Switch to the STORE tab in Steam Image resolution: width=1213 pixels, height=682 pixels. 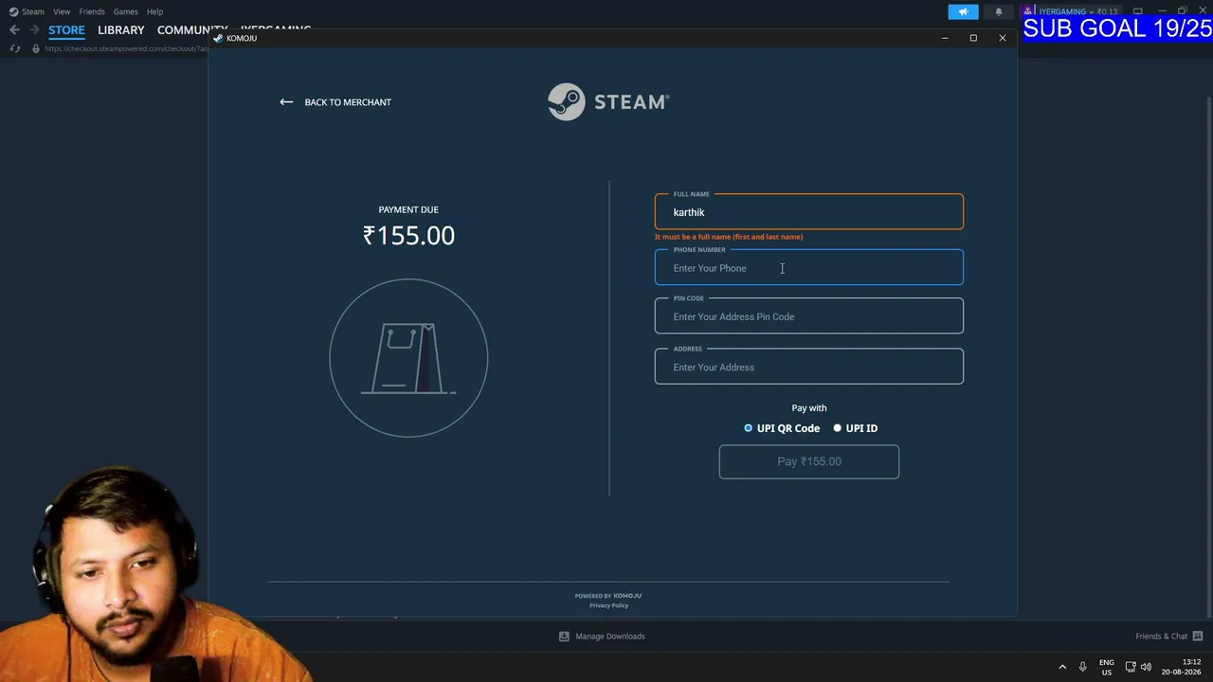pyautogui.click(x=66, y=30)
